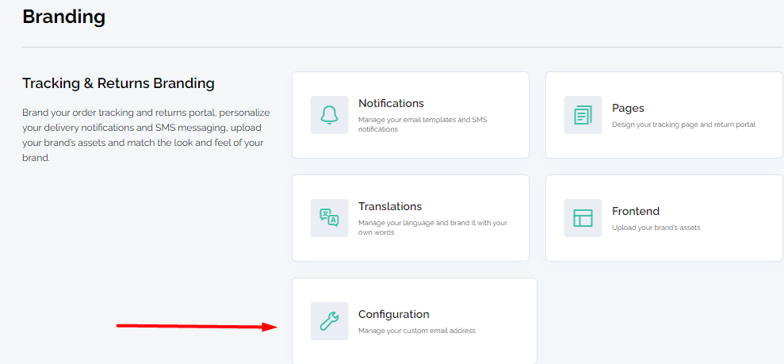Open the Notifications card title

point(391,104)
